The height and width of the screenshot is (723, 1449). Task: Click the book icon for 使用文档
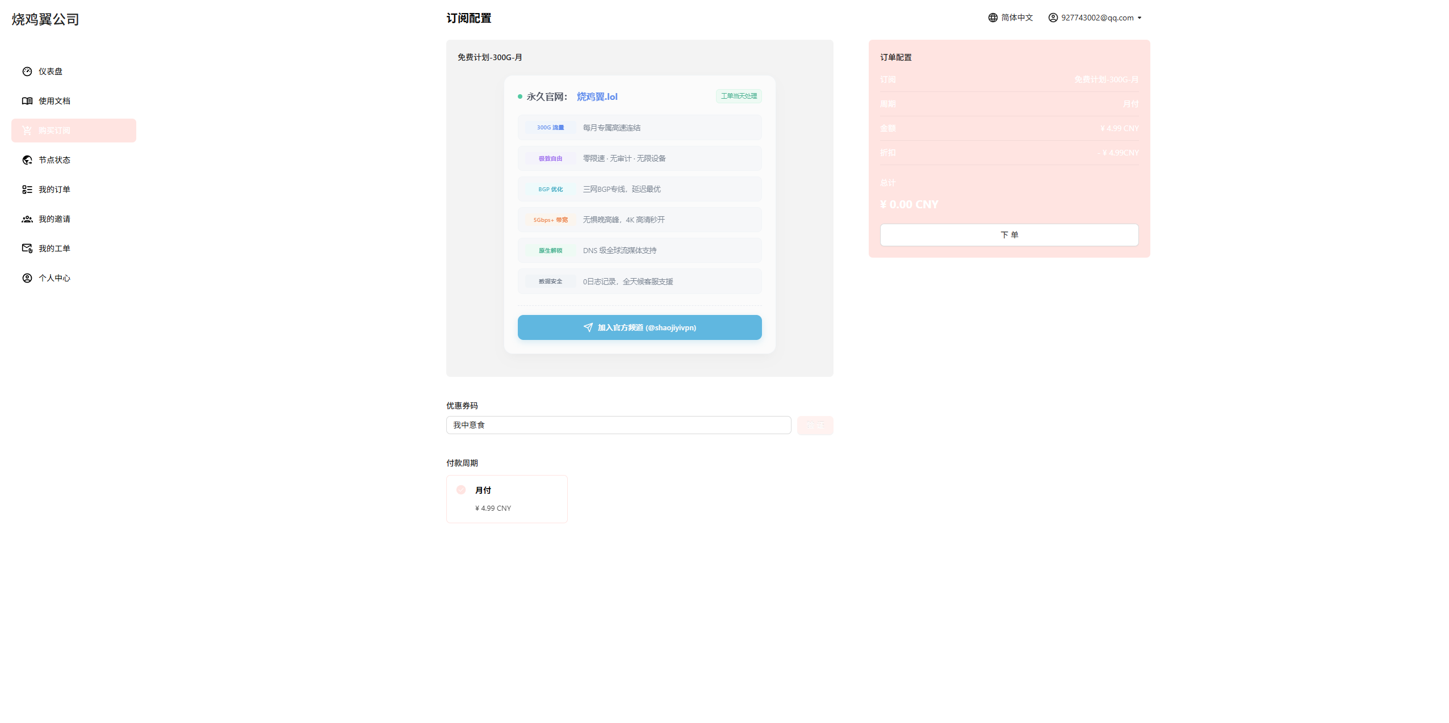[x=27, y=101]
